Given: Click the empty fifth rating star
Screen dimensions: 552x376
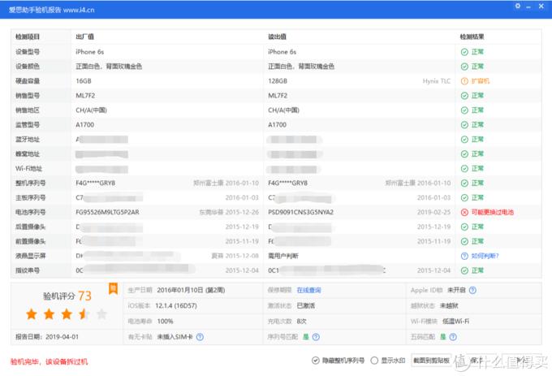Looking at the screenshot, I should [101, 313].
